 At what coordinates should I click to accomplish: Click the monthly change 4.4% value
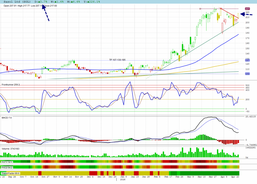click(x=73, y=2)
